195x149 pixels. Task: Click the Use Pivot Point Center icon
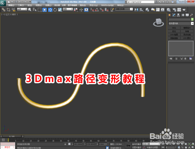[76, 10]
